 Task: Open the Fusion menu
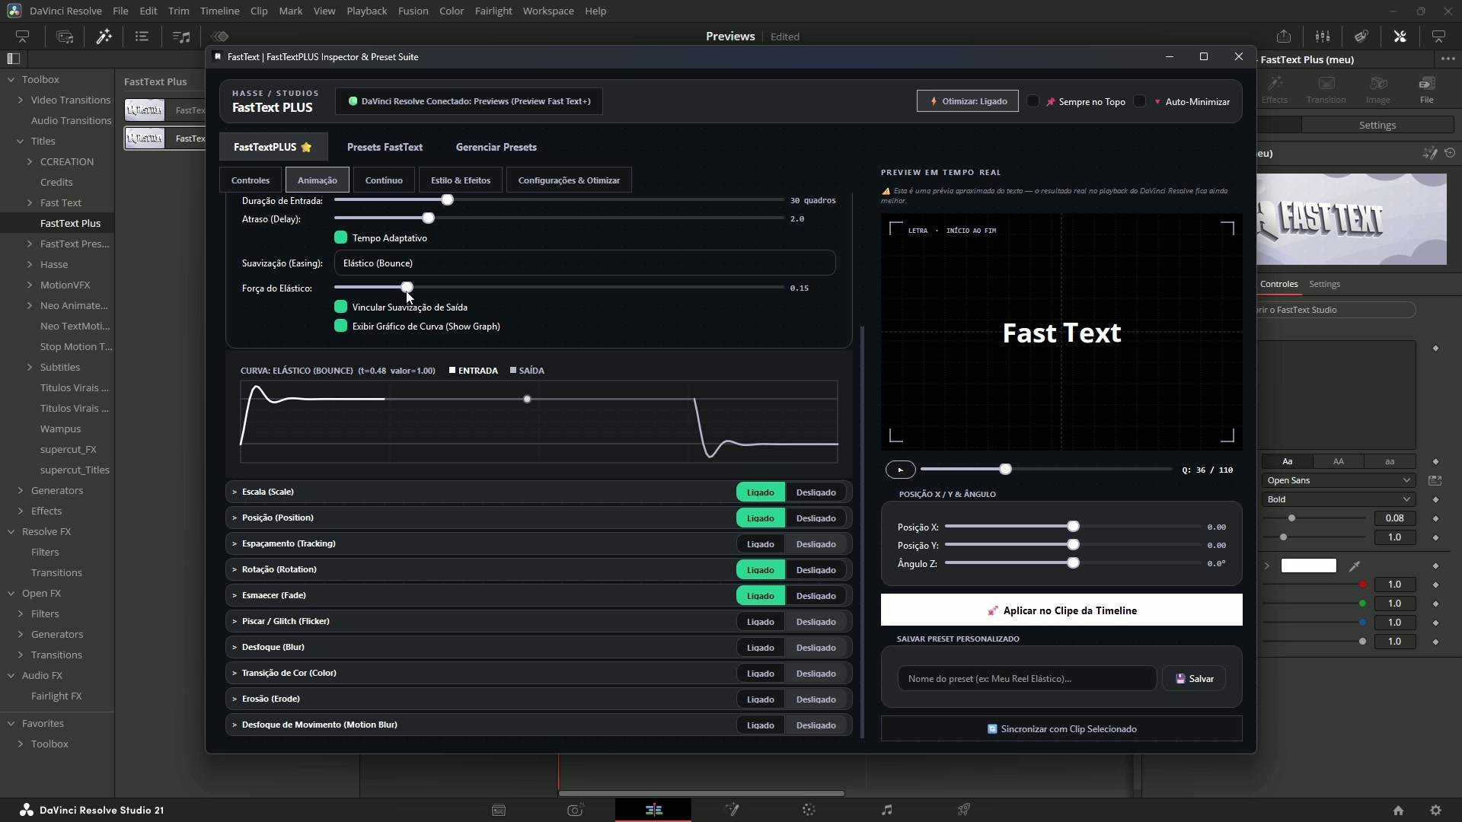[413, 11]
